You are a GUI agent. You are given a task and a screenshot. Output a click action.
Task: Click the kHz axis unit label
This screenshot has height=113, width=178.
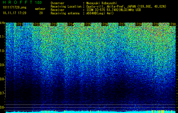[x=3, y=23]
